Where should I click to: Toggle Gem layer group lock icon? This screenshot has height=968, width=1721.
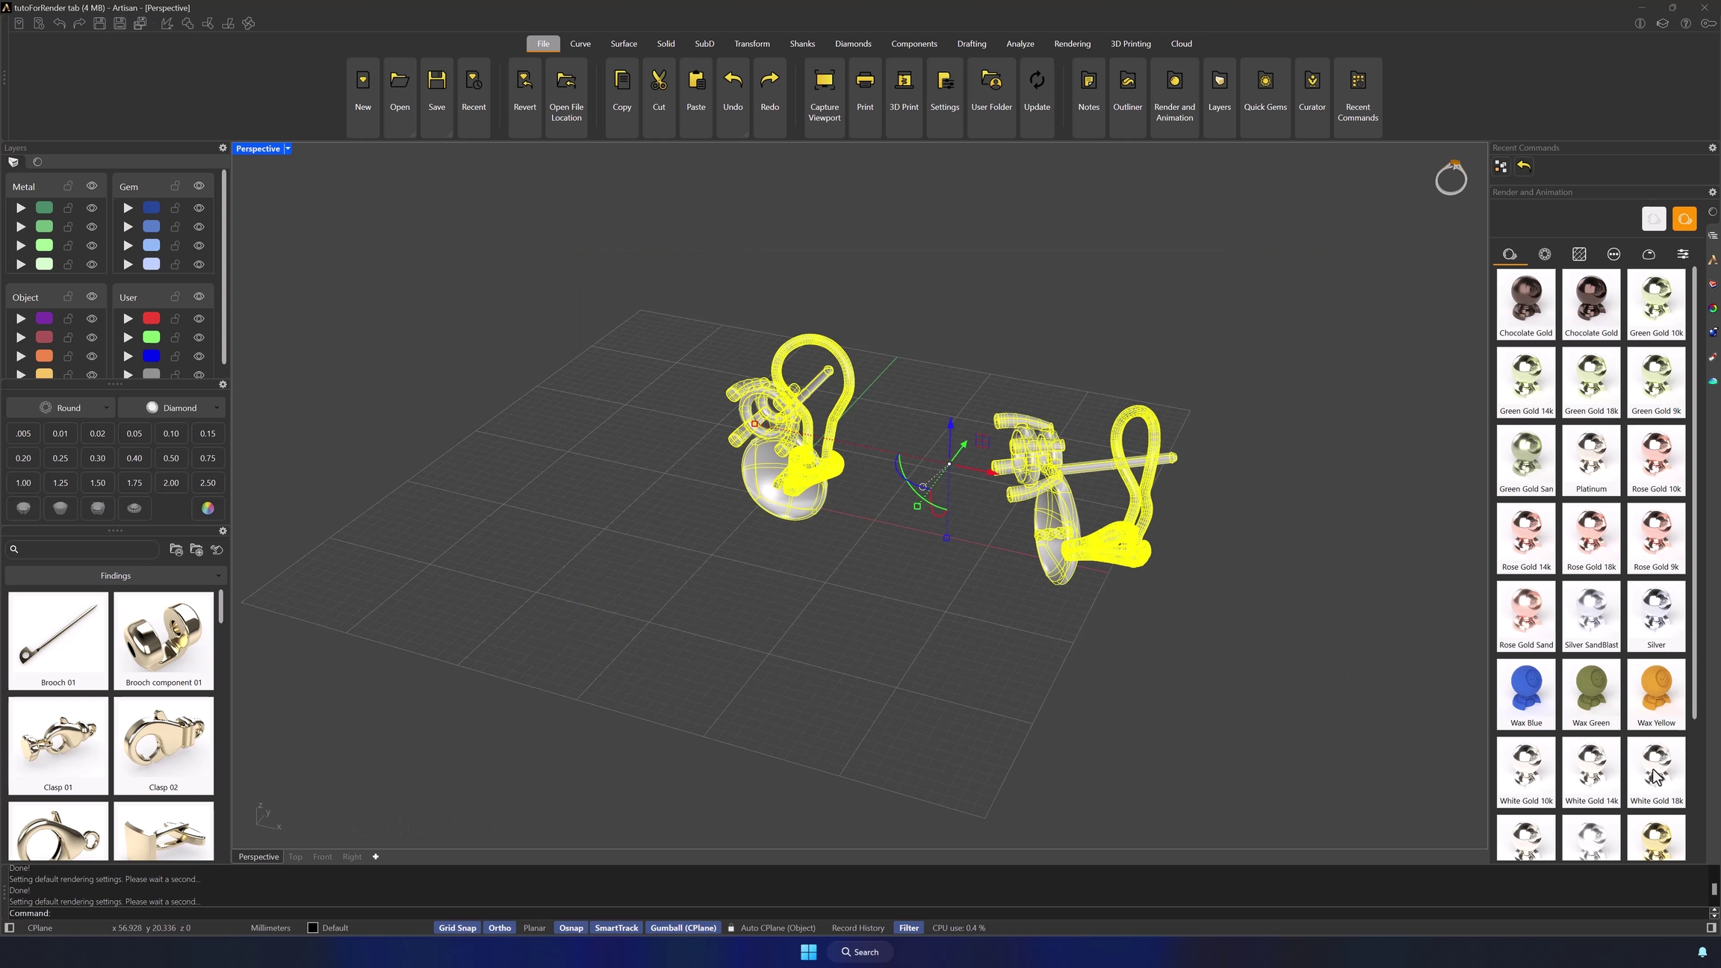tap(175, 186)
